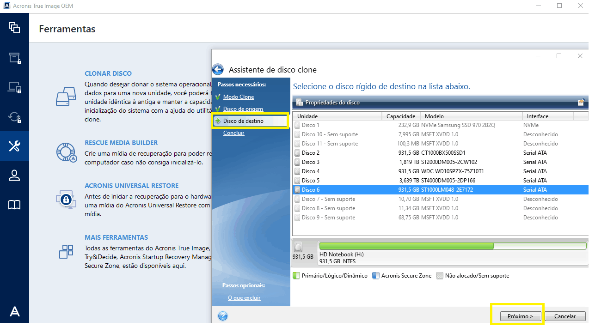Click the Cancelar button
This screenshot has height=327, width=589.
pos(565,316)
